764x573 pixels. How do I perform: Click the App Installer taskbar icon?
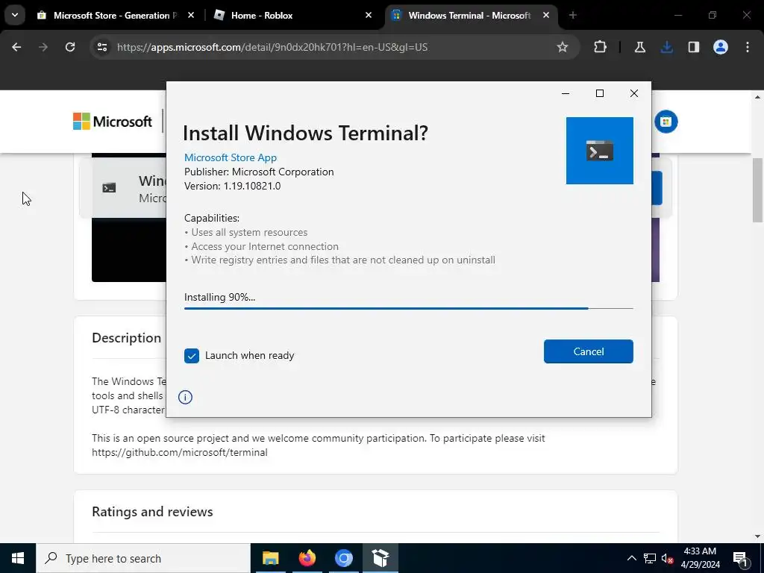coord(380,558)
